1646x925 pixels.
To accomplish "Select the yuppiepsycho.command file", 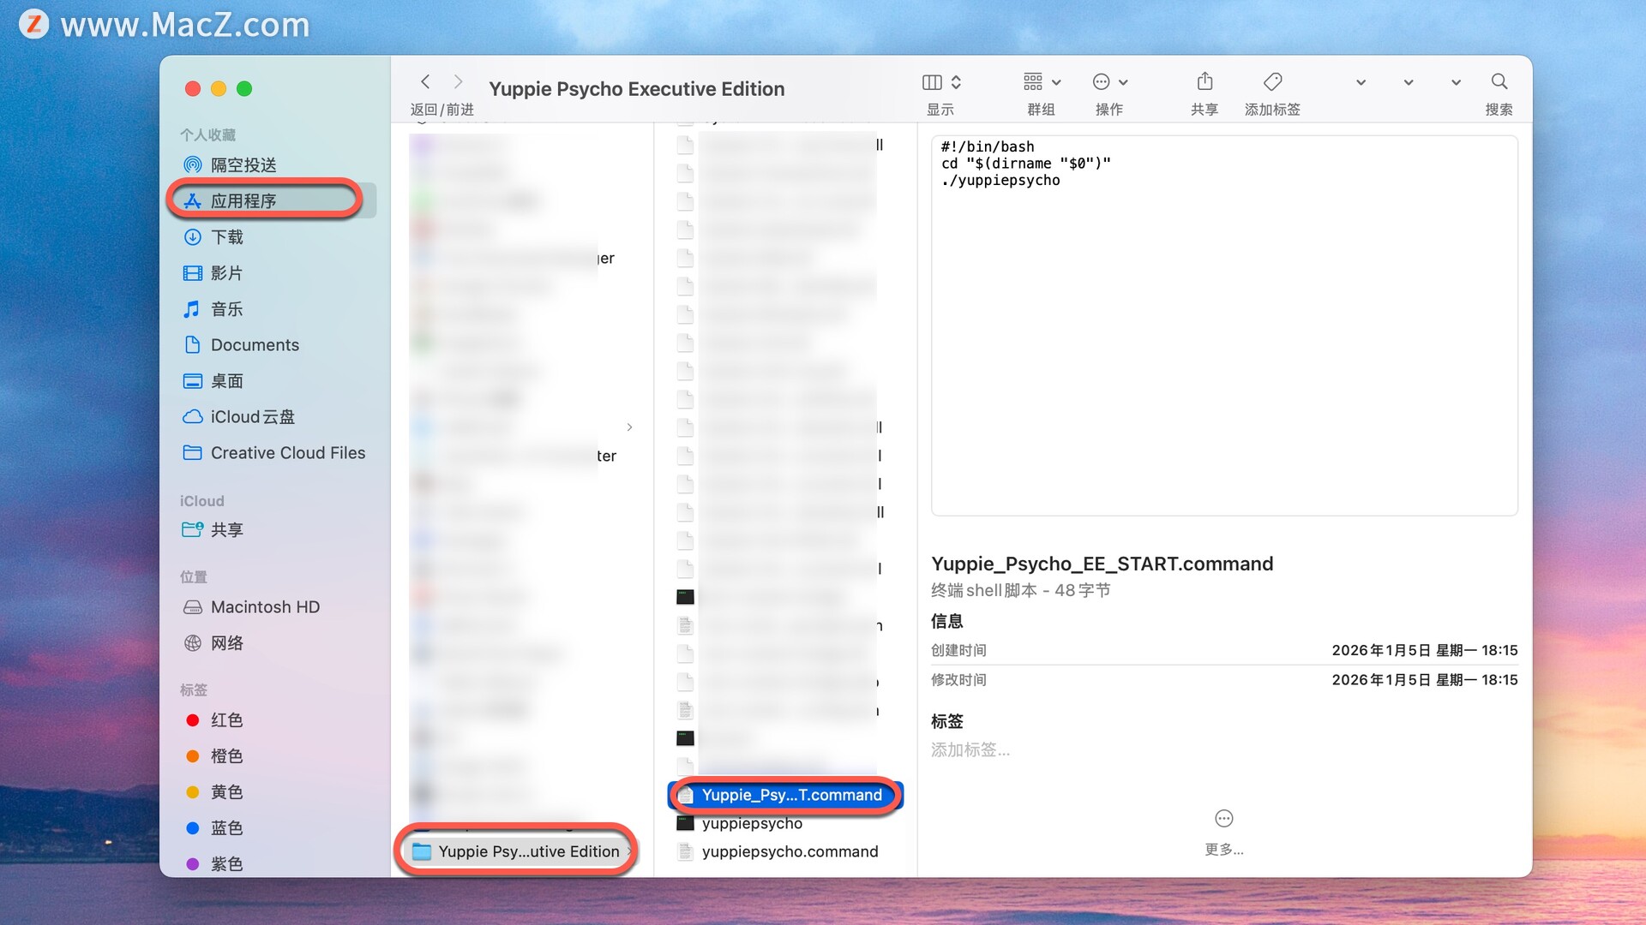I will click(789, 851).
